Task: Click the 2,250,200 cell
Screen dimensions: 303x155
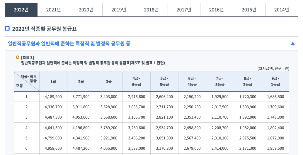Action: [192, 107]
